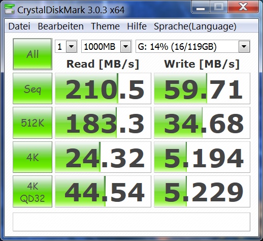
Task: Click the Write [MB/s] column header
Action: click(x=202, y=64)
